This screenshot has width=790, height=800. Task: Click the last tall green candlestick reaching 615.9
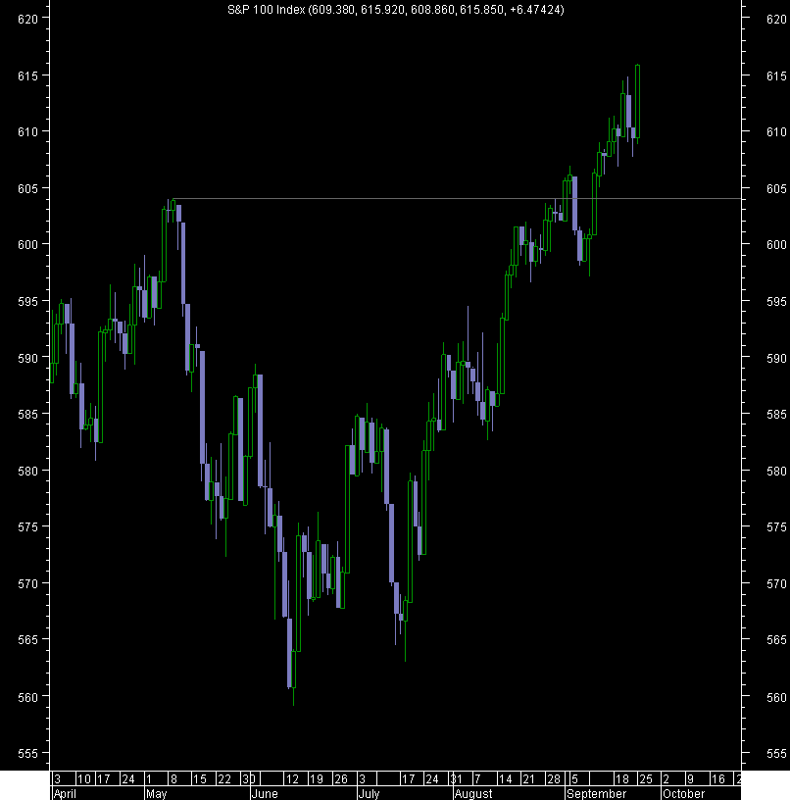point(637,102)
